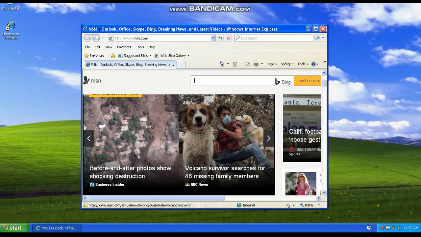Open the search provider options dropdown

(323, 38)
